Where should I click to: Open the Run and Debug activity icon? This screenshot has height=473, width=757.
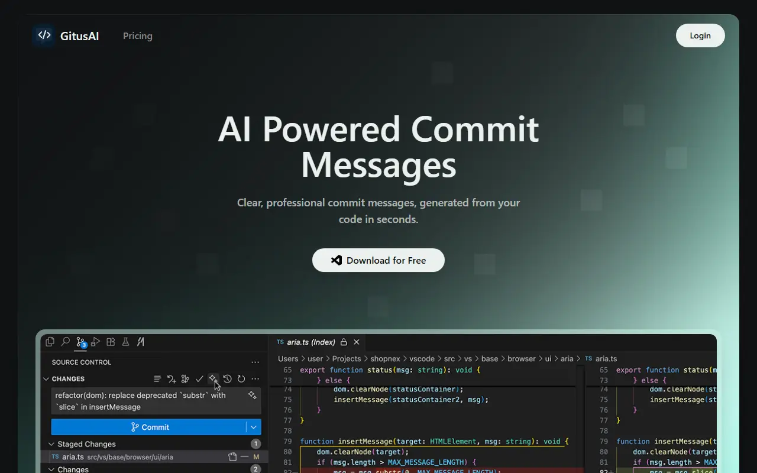tap(96, 342)
